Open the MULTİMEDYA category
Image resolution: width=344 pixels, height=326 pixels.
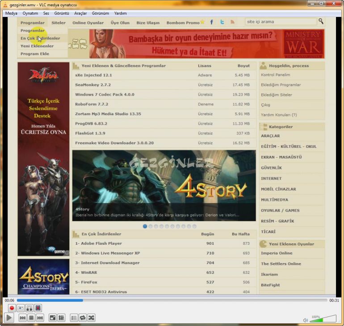coord(274,200)
